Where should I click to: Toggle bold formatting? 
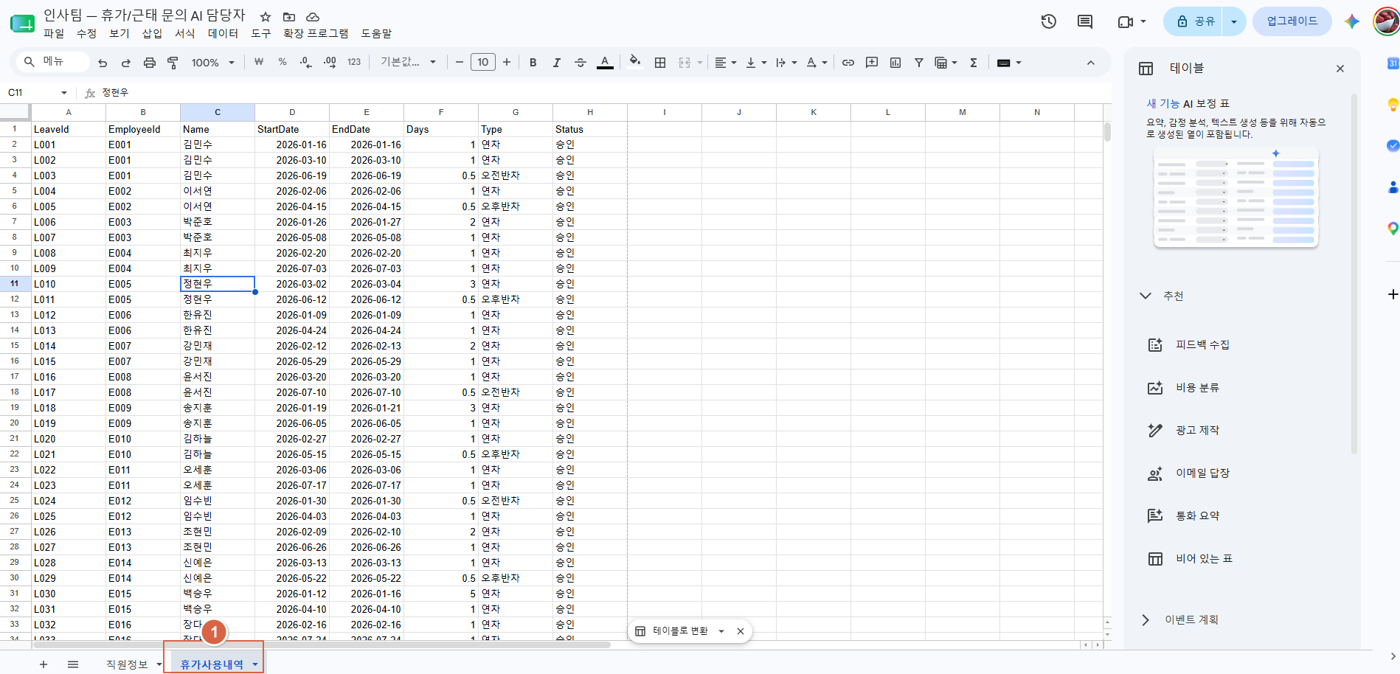coord(533,63)
